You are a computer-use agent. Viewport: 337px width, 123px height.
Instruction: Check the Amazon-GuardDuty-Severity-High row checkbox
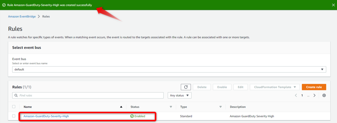pos(14,116)
